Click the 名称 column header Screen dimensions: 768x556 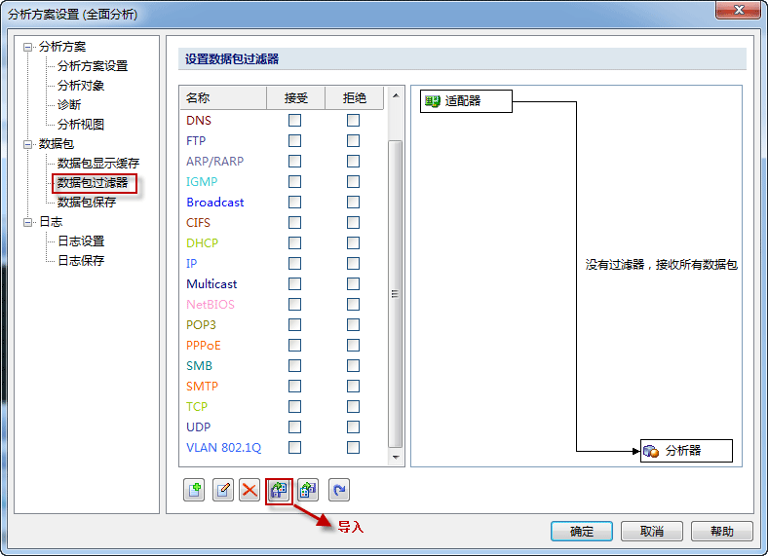[x=198, y=98]
